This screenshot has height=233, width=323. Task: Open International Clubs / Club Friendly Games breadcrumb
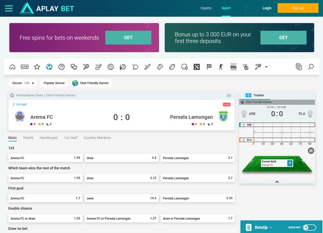point(46,95)
